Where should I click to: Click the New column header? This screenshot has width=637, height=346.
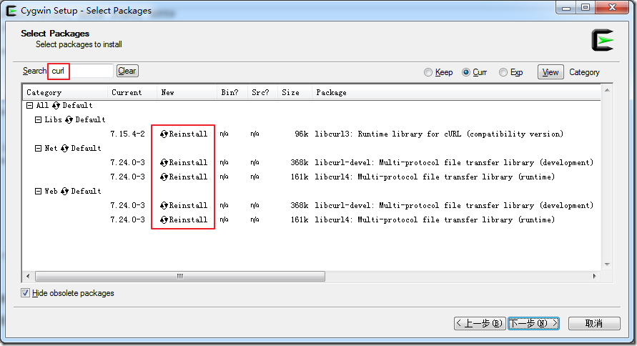click(x=187, y=93)
